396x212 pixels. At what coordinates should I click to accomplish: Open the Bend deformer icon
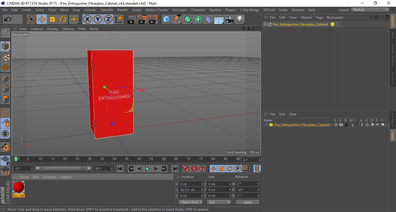click(208, 20)
